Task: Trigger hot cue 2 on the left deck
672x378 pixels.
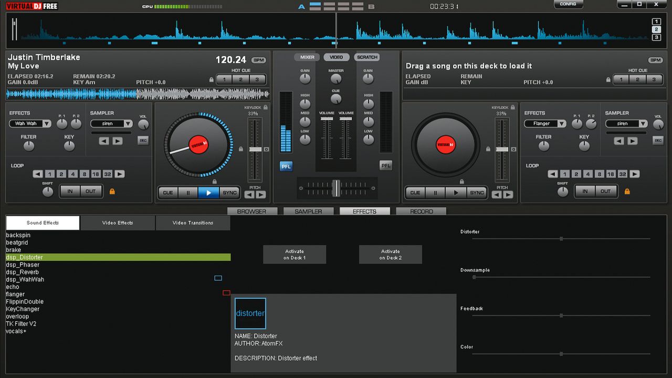Action: coord(241,80)
